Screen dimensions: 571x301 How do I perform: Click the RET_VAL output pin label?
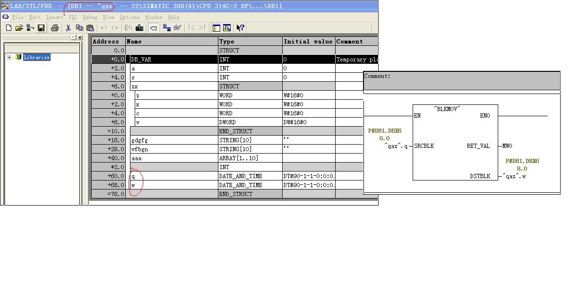(x=478, y=146)
